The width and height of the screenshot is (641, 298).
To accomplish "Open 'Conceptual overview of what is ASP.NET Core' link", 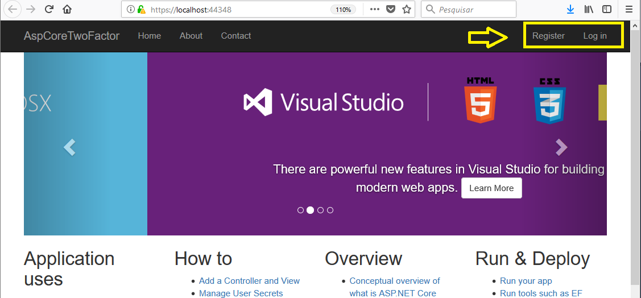I will click(395, 287).
